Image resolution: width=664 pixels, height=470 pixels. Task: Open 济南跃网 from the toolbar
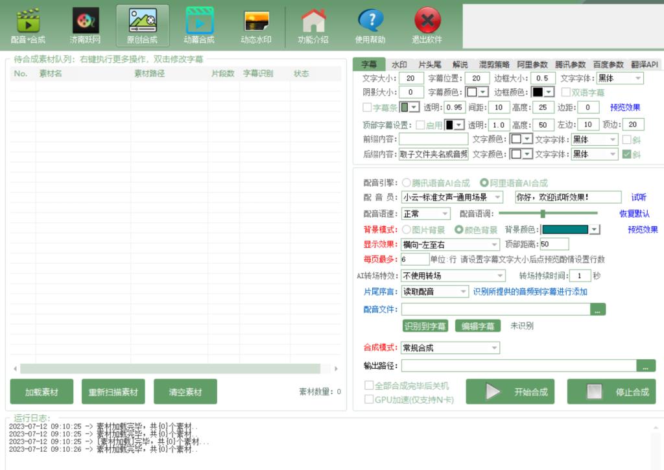(86, 26)
